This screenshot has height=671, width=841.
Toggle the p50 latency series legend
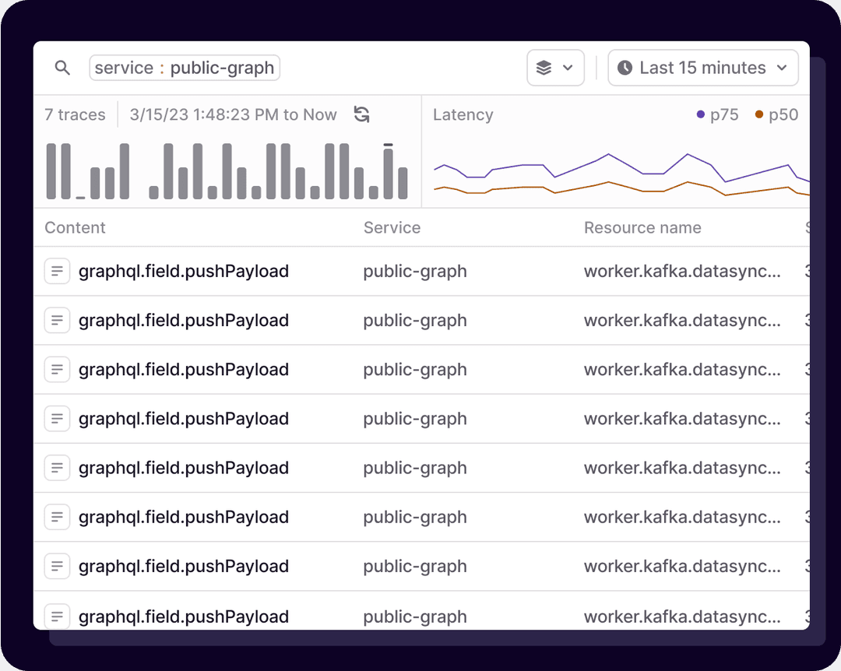(x=776, y=115)
